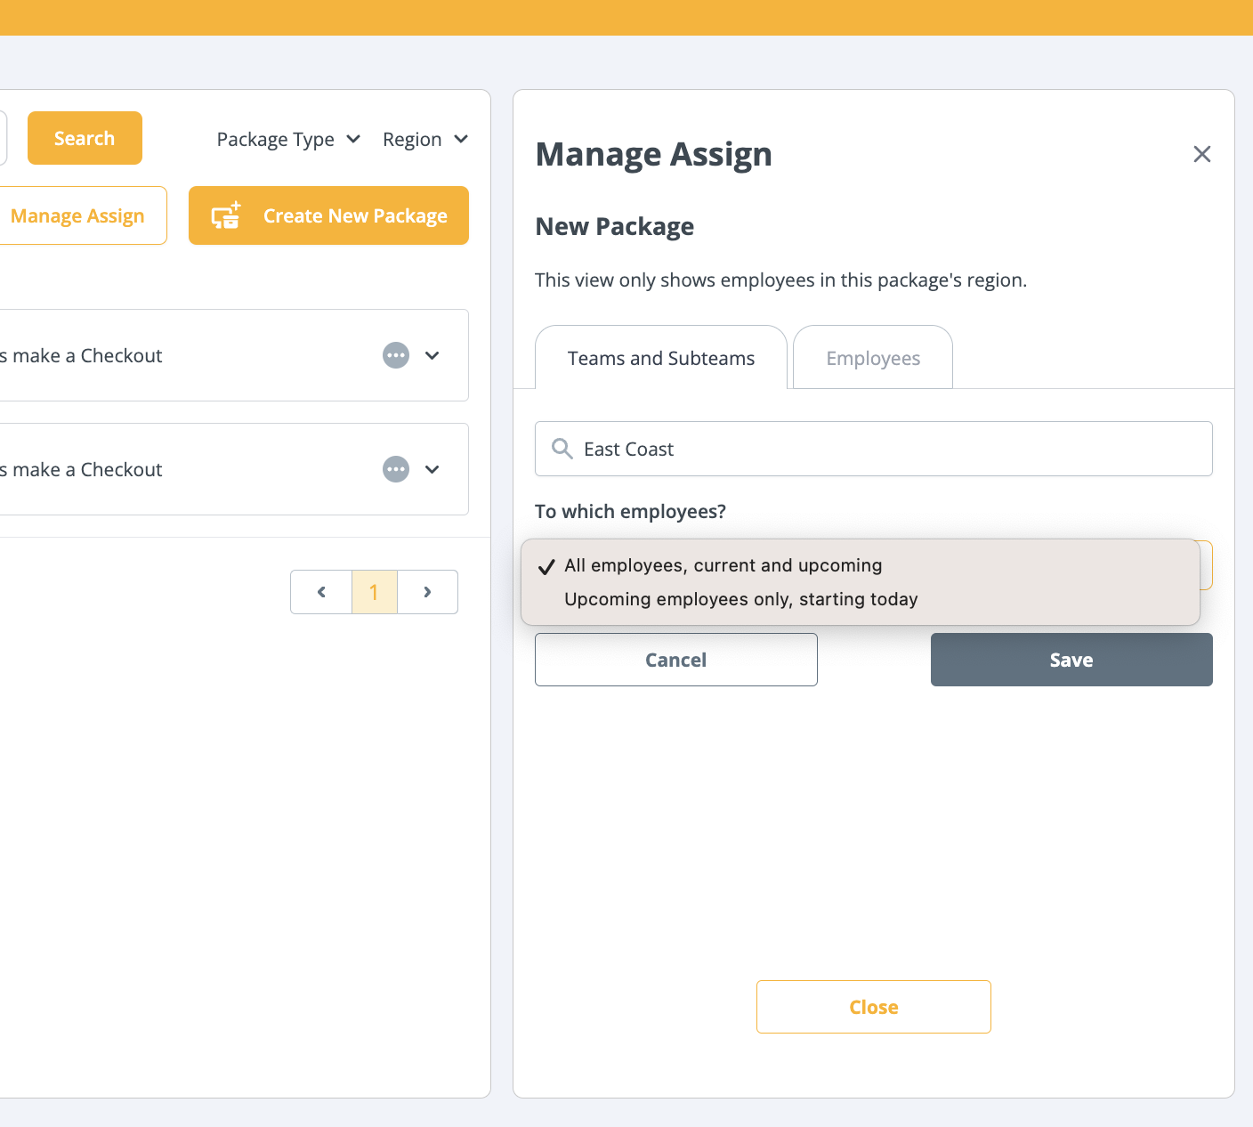Open the Region filter dropdown
This screenshot has height=1127, width=1253.
tap(424, 140)
